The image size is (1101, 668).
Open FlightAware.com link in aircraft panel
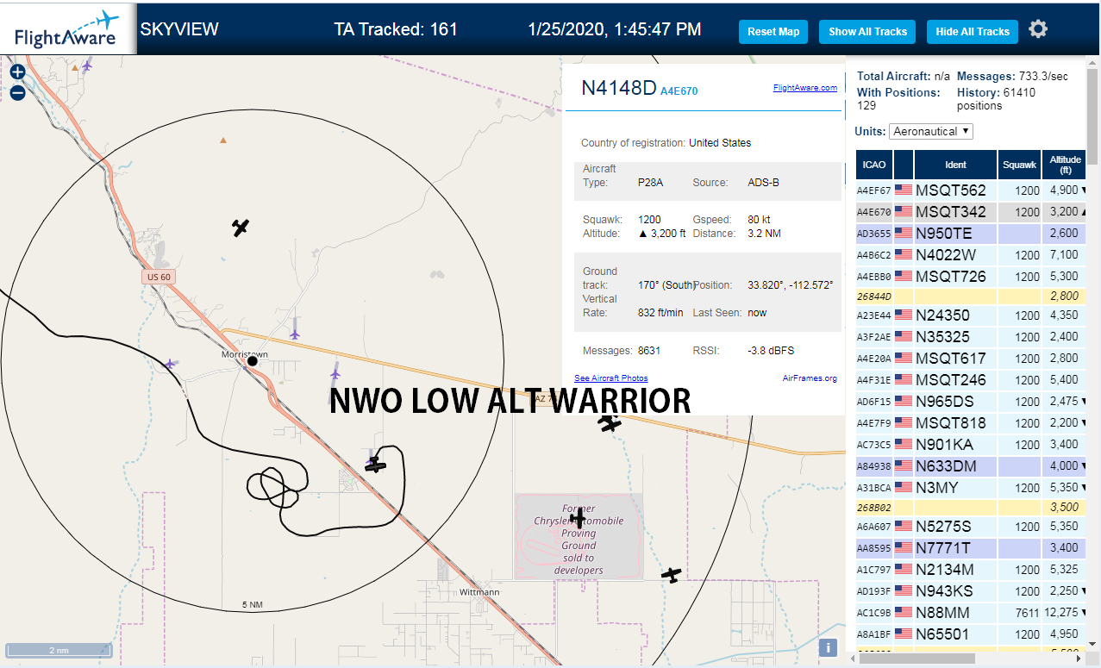pos(805,88)
